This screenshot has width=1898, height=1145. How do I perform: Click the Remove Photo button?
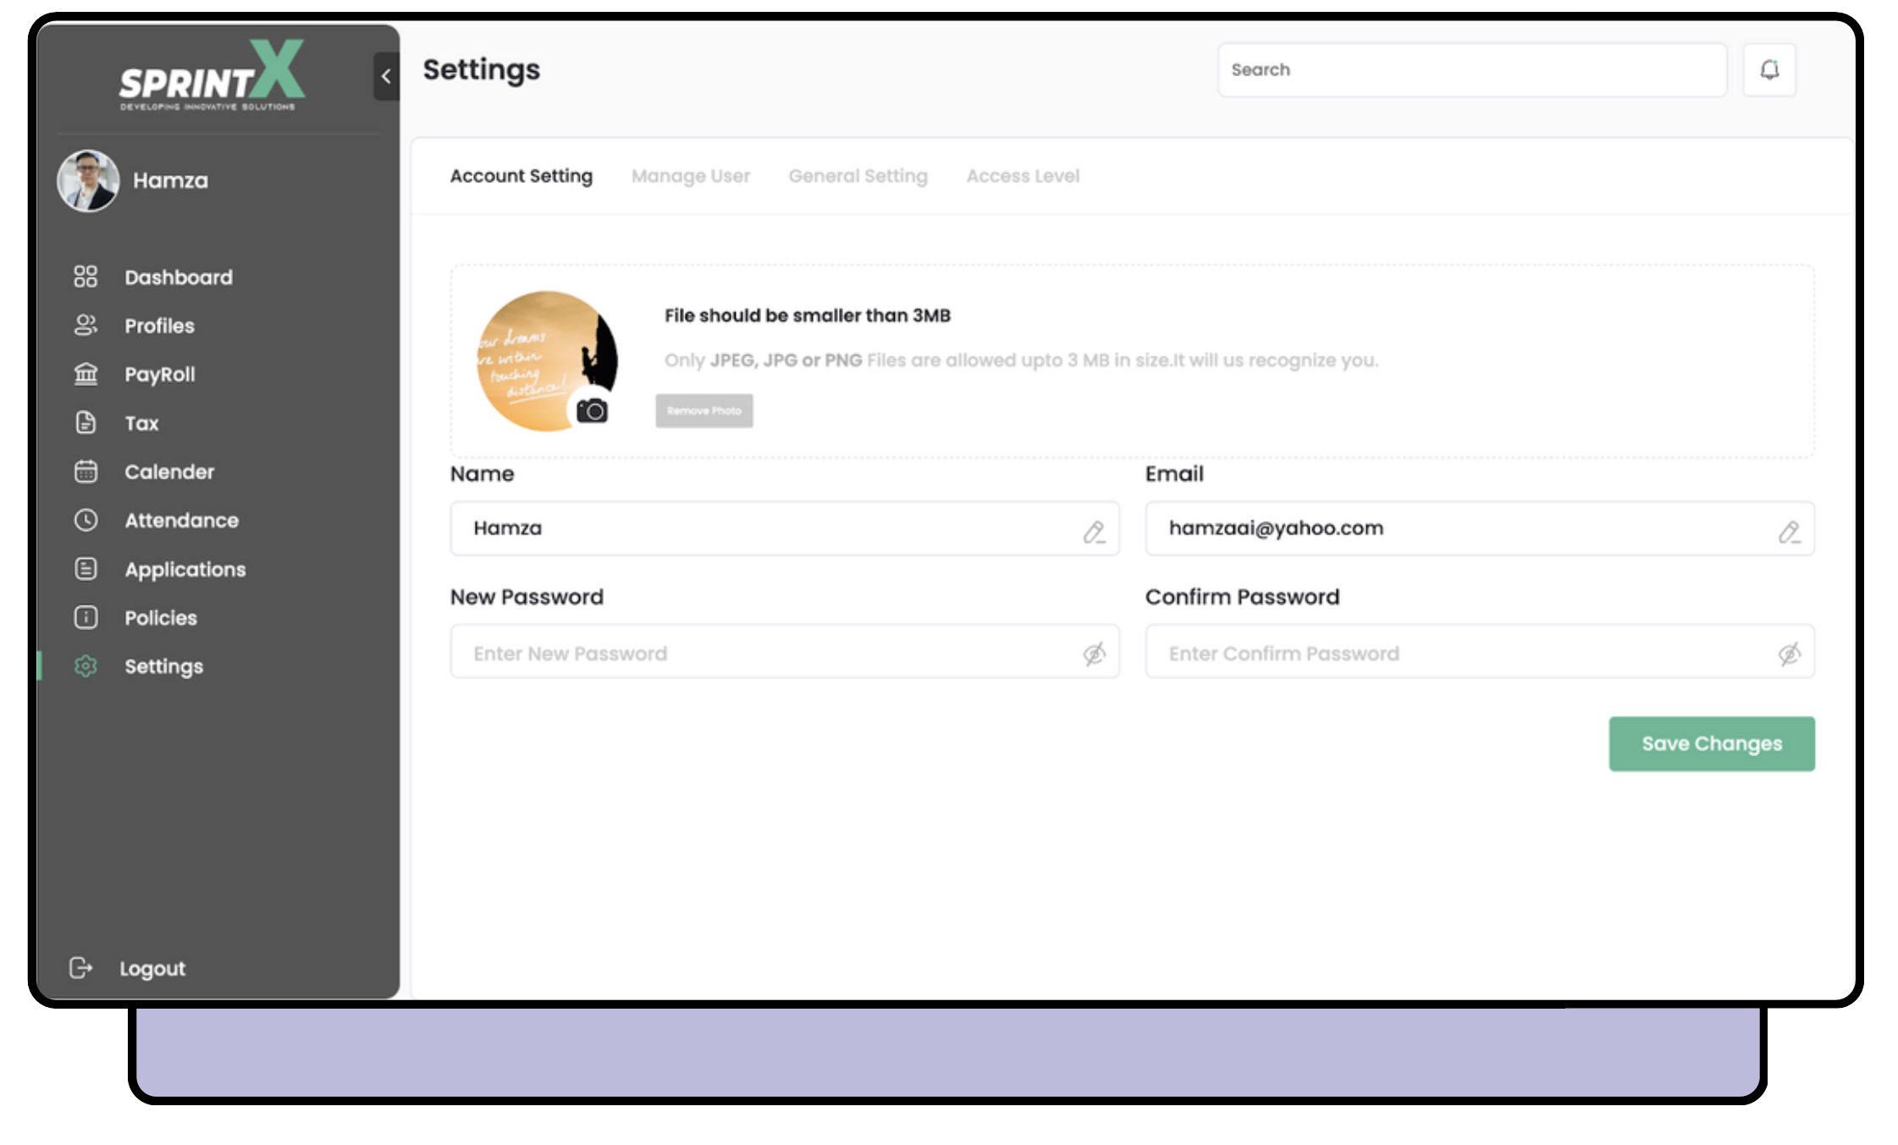(x=703, y=411)
